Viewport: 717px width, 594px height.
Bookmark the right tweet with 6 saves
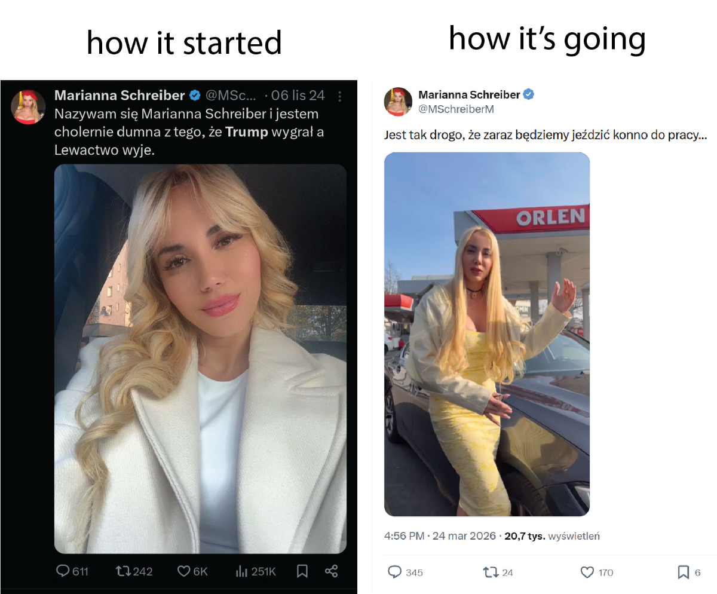(x=689, y=572)
